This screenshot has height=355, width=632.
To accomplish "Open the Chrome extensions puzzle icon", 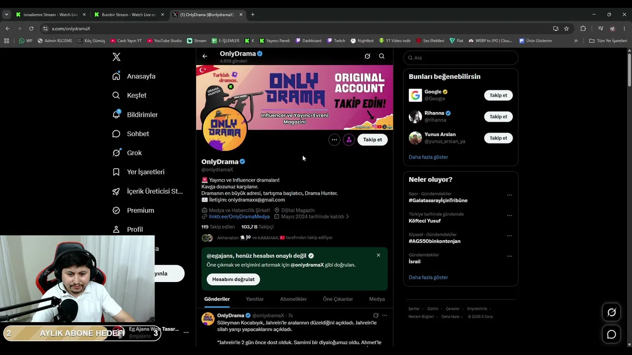I will (x=583, y=29).
